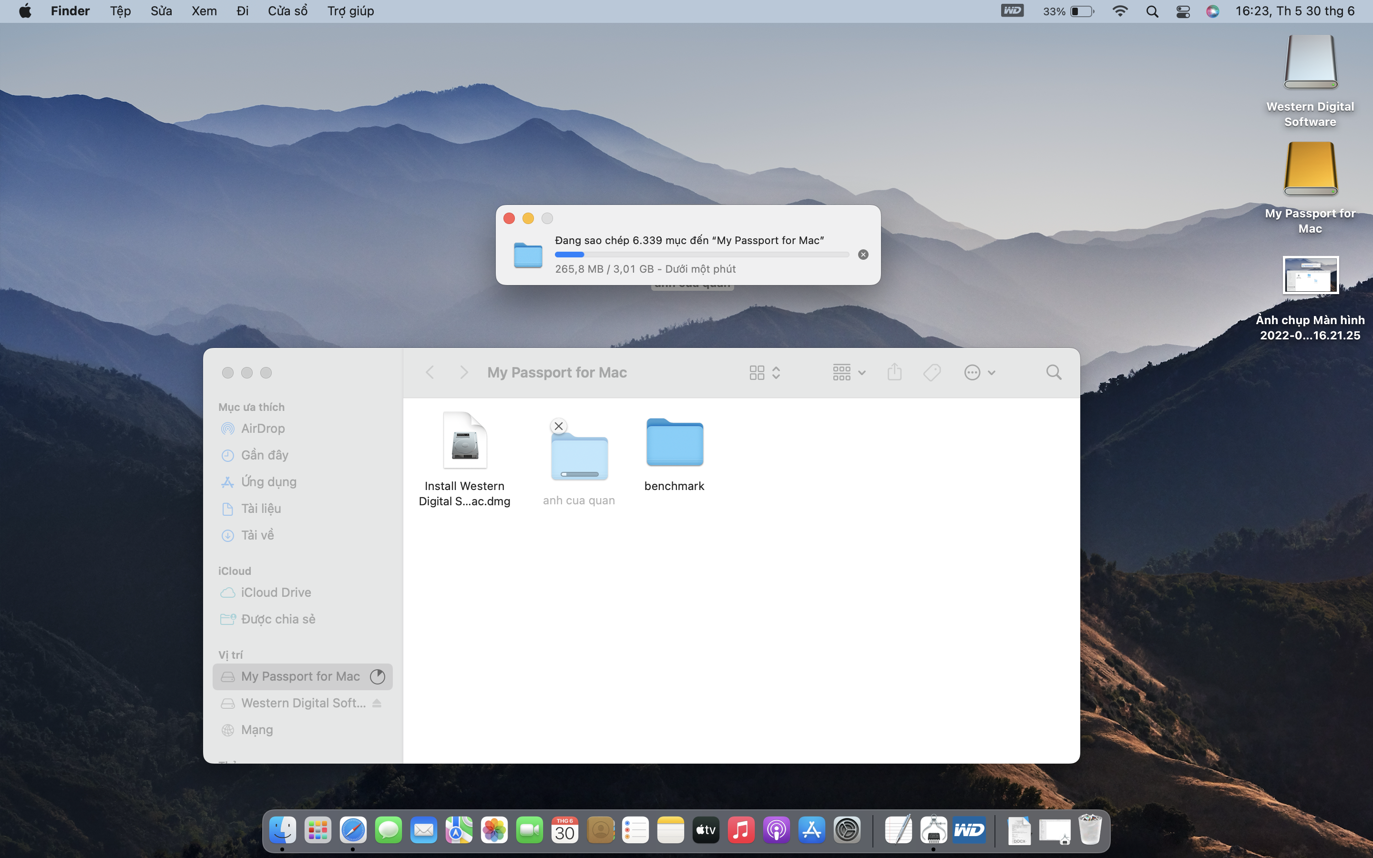
Task: Open the Wi-Fi menu
Action: pyautogui.click(x=1120, y=11)
